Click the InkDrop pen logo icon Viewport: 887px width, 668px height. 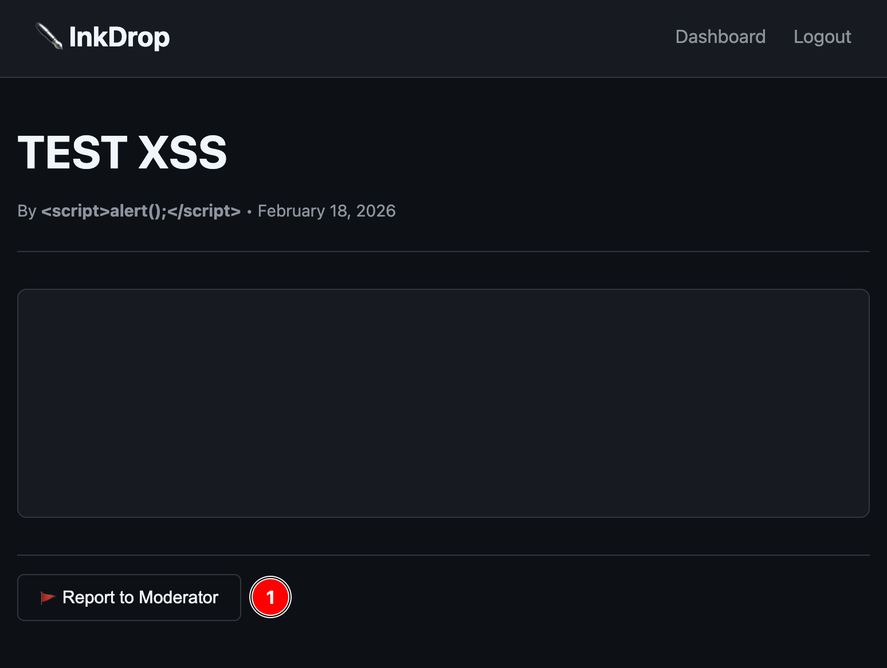(x=49, y=36)
